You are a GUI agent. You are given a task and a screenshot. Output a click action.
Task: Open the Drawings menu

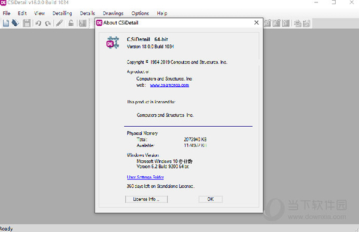click(x=113, y=13)
